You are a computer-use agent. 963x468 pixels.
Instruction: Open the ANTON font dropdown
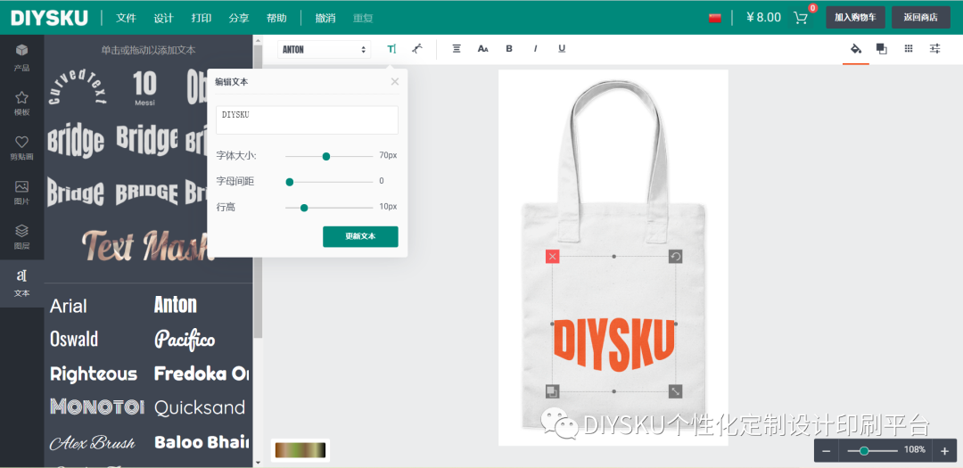[x=325, y=50]
